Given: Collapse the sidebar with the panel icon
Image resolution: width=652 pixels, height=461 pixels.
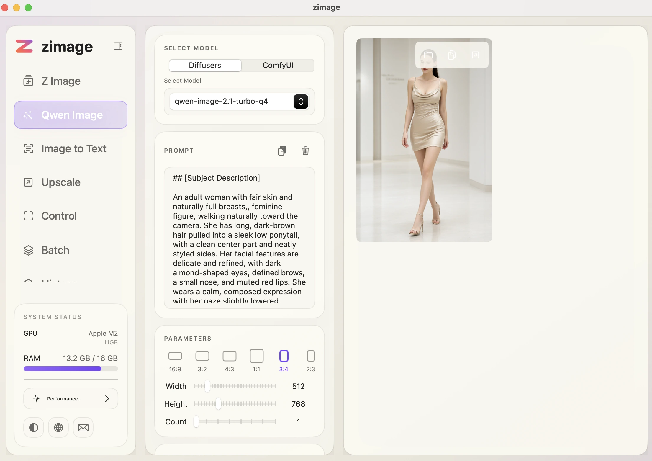Looking at the screenshot, I should 118,46.
